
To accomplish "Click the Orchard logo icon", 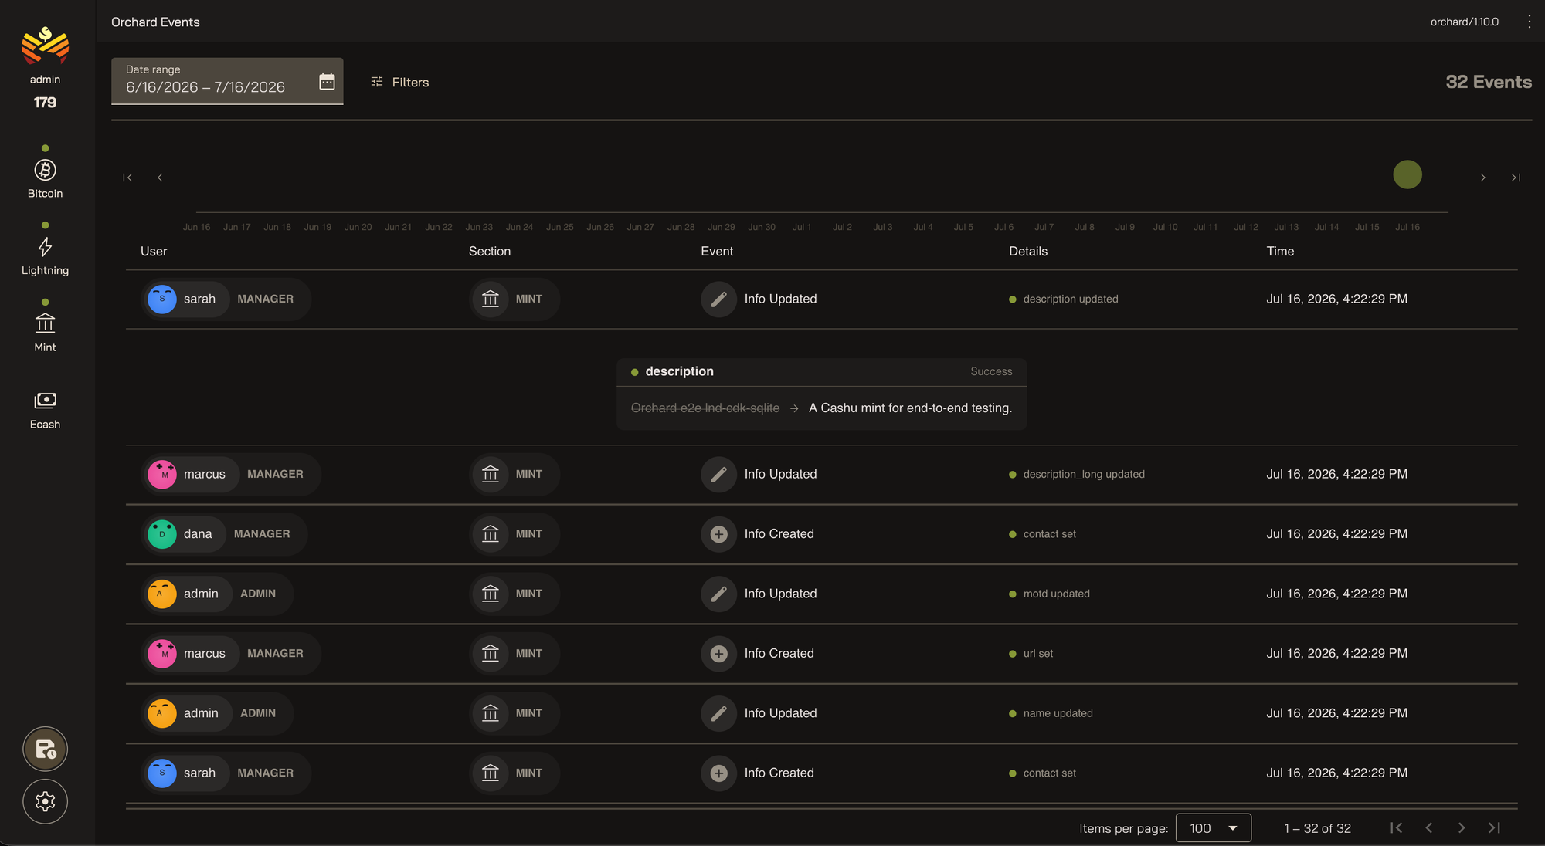I will pos(45,46).
